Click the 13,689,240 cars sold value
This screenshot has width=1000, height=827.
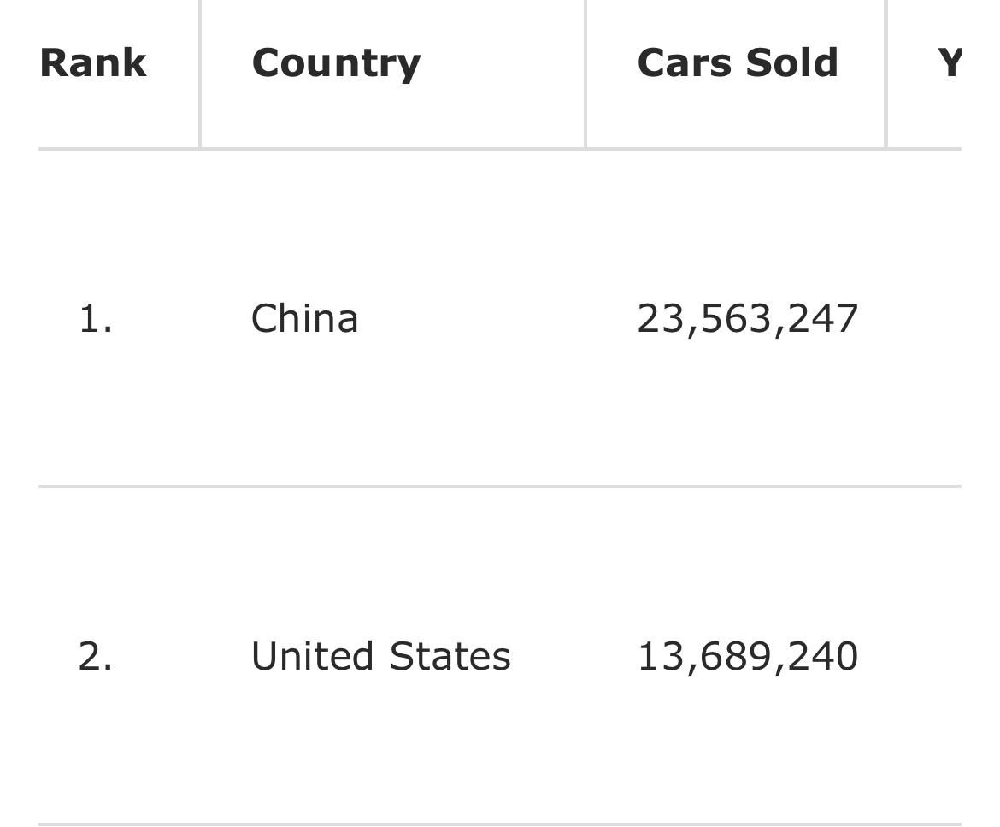click(x=748, y=657)
